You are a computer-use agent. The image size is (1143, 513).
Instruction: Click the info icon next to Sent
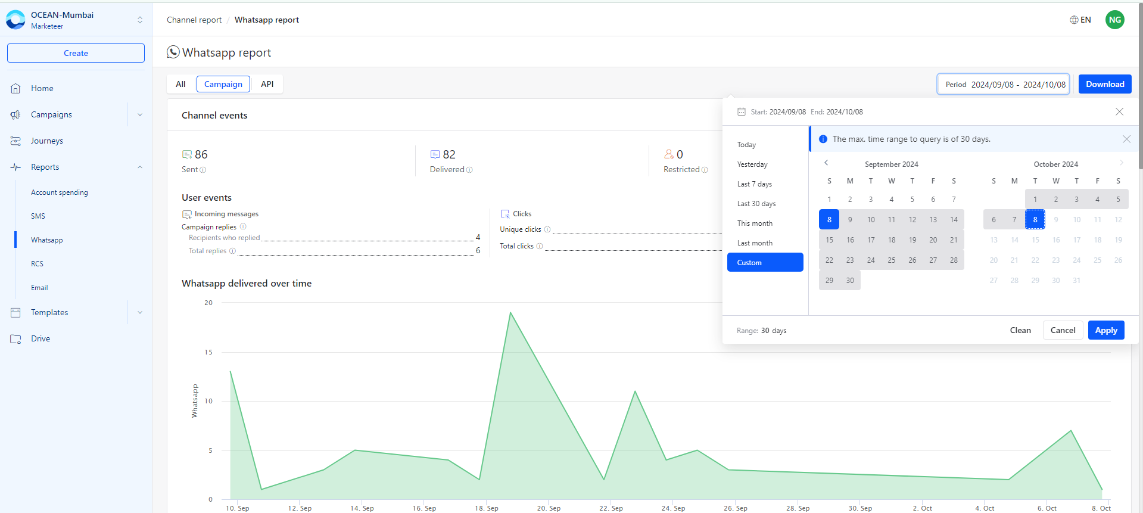point(203,170)
